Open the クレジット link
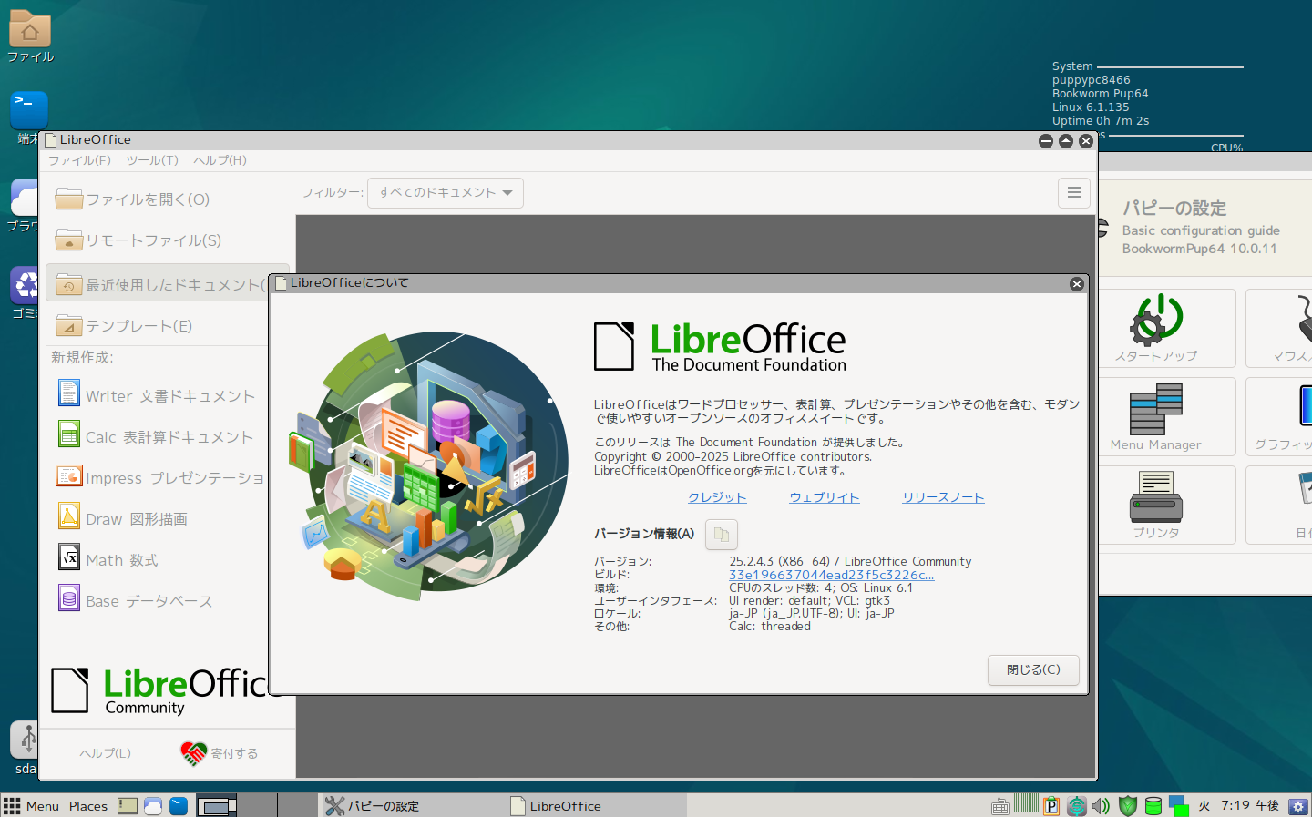 [x=717, y=497]
